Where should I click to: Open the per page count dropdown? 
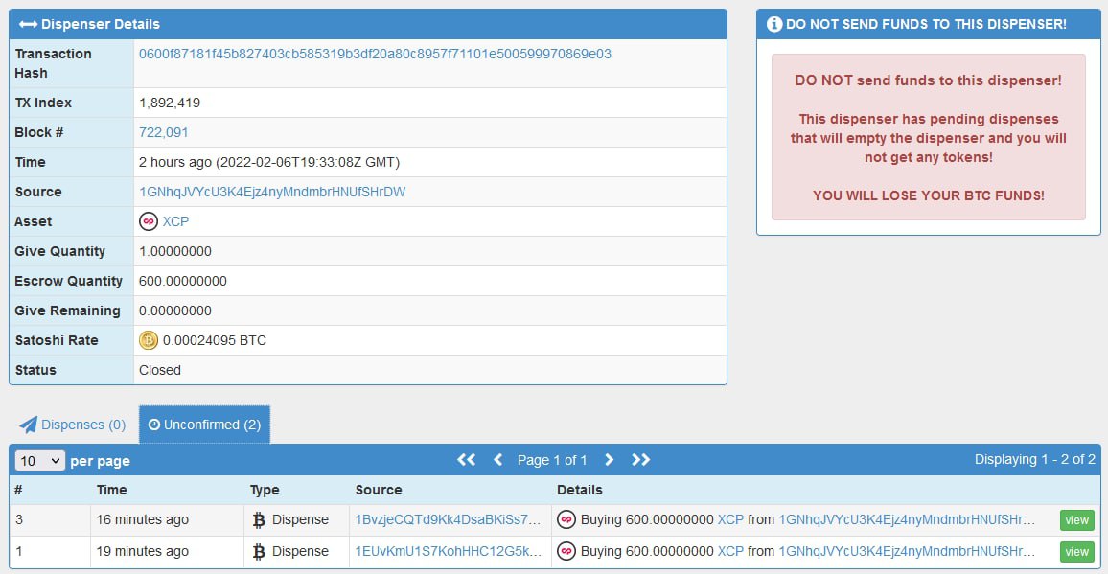point(40,461)
